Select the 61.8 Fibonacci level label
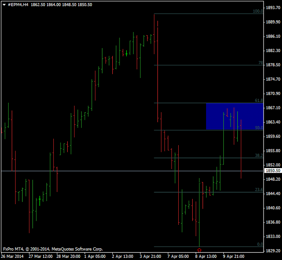The width and height of the screenshot is (282, 260). tap(259, 100)
